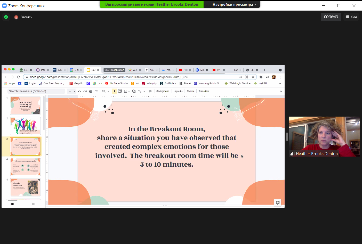The height and width of the screenshot is (244, 362).
Task: Open the Transition toolbar item
Action: 204,91
